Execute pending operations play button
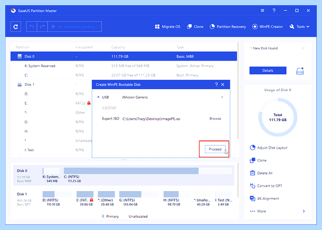The image size is (322, 230). 75,26
